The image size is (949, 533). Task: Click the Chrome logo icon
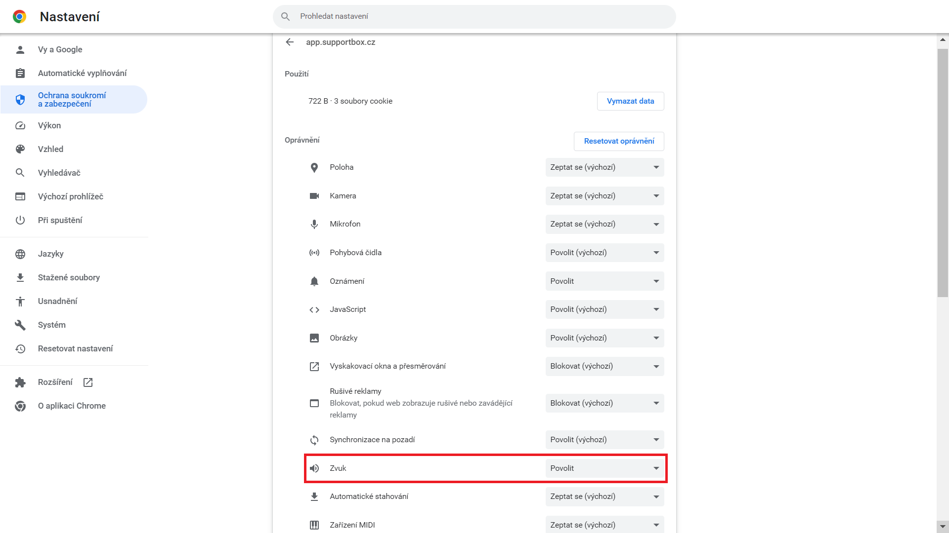click(20, 17)
